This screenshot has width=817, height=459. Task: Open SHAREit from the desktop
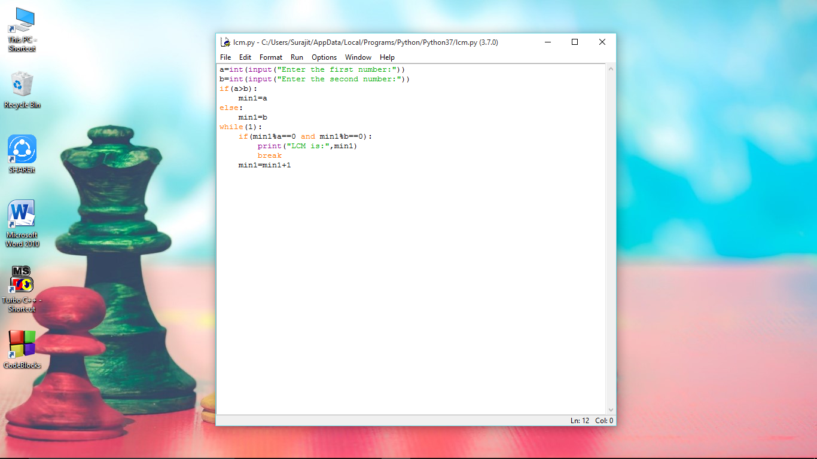pyautogui.click(x=22, y=149)
